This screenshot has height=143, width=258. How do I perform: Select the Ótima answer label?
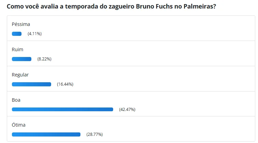pos(18,125)
